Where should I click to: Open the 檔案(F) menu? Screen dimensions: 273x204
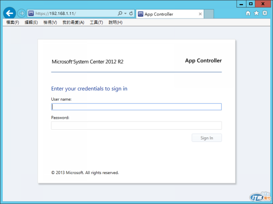pyautogui.click(x=13, y=22)
